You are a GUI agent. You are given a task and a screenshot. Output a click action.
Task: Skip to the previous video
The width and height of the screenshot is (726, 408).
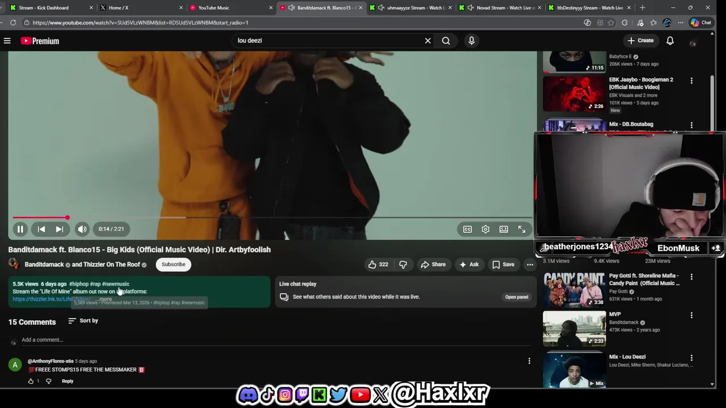point(41,229)
